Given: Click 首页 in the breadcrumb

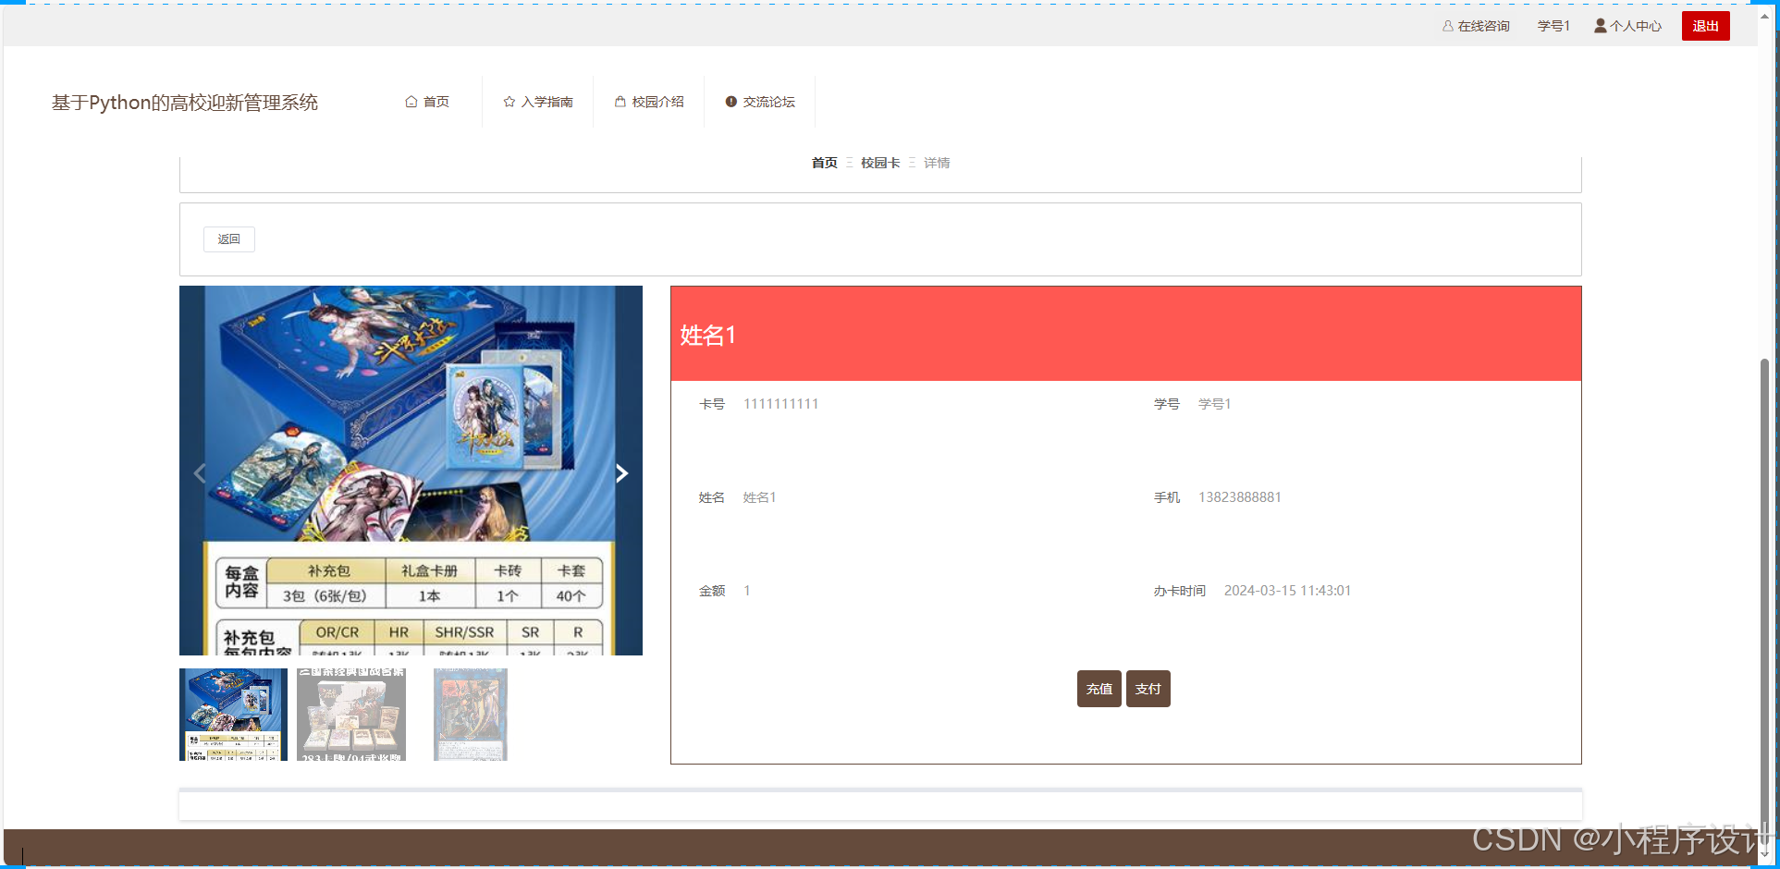Looking at the screenshot, I should [x=825, y=163].
